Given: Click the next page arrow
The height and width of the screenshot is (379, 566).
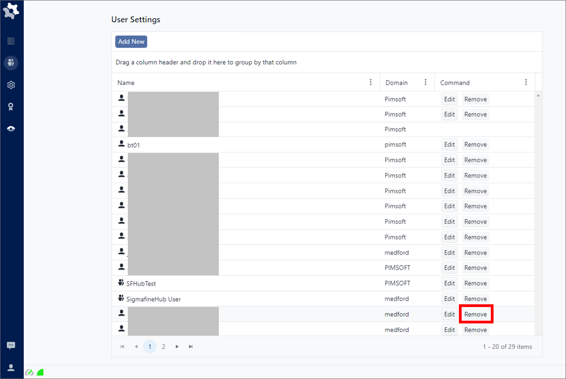Looking at the screenshot, I should (x=177, y=347).
